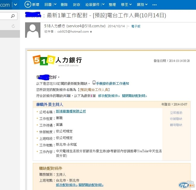Image resolution: width=196 pixels, height=190 pixels.
Task: Click www.518.com.tw under logo
Action: point(68,65)
